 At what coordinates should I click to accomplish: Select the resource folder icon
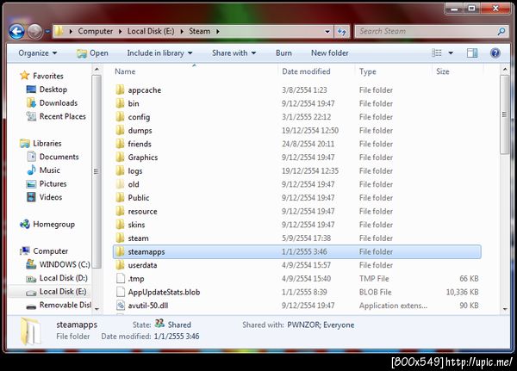[121, 211]
